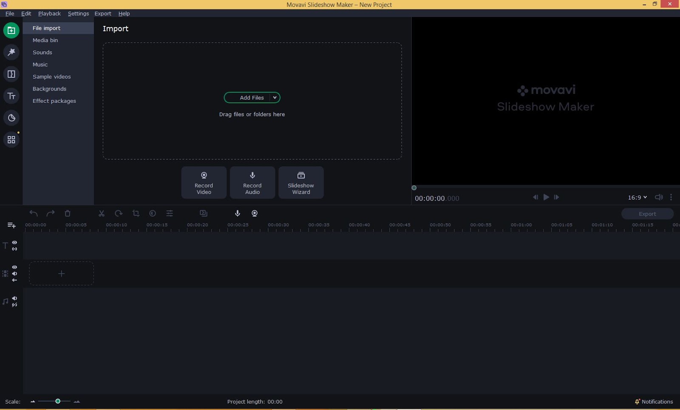Select Sample videos in the side list
Image resolution: width=680 pixels, height=410 pixels.
pos(58,77)
